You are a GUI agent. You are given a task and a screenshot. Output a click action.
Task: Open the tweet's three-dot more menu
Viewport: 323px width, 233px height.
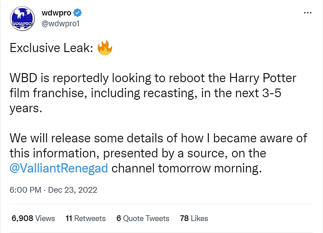[x=308, y=13]
